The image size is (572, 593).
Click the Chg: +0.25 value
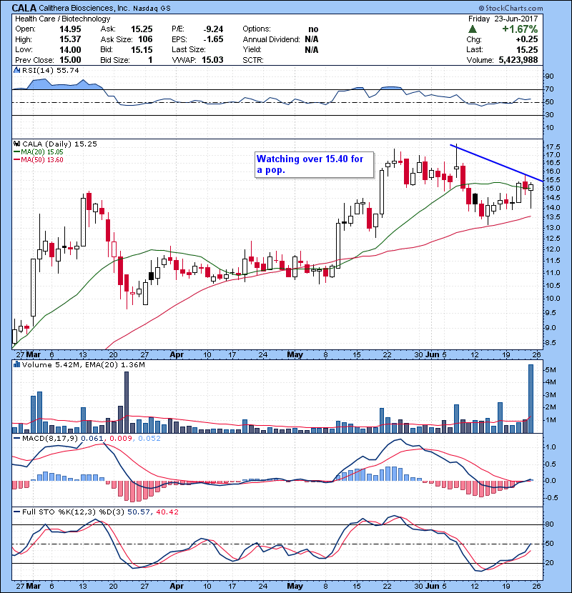(x=526, y=39)
